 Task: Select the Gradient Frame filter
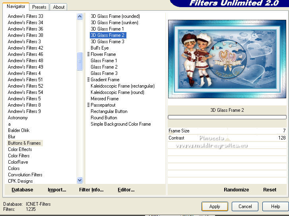pyautogui.click(x=105, y=80)
